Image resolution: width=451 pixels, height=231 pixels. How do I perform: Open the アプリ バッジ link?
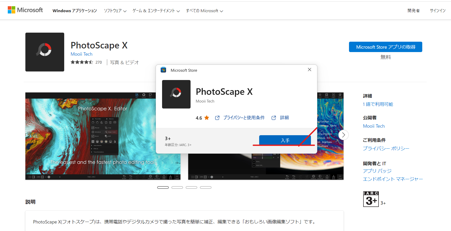(377, 171)
